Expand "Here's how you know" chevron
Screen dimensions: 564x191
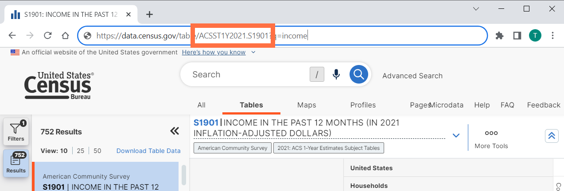[x=253, y=52]
